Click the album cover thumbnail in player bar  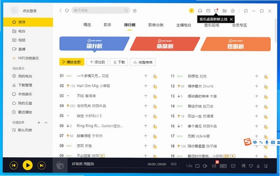tap(60, 165)
